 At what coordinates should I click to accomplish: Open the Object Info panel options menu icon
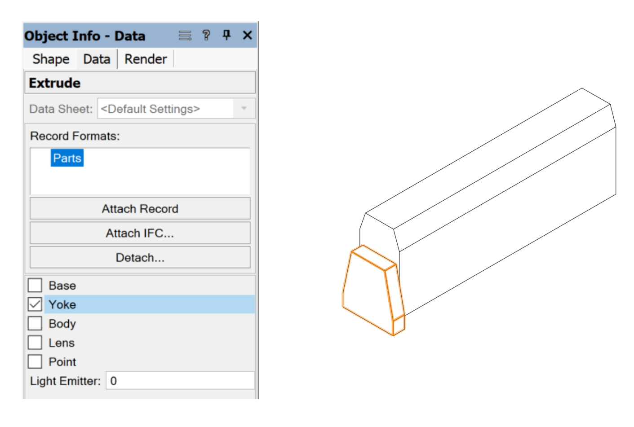click(185, 35)
